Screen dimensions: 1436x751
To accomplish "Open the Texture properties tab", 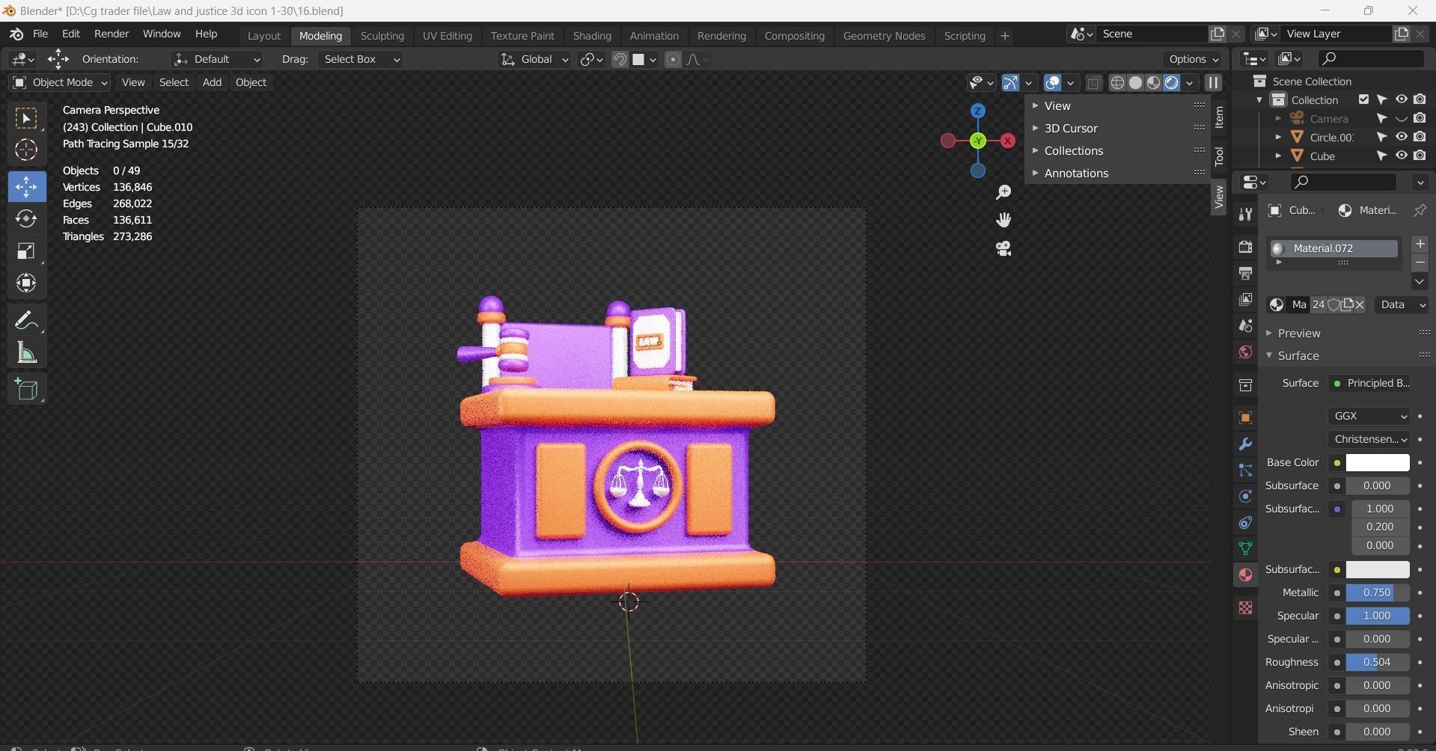I will [1245, 608].
